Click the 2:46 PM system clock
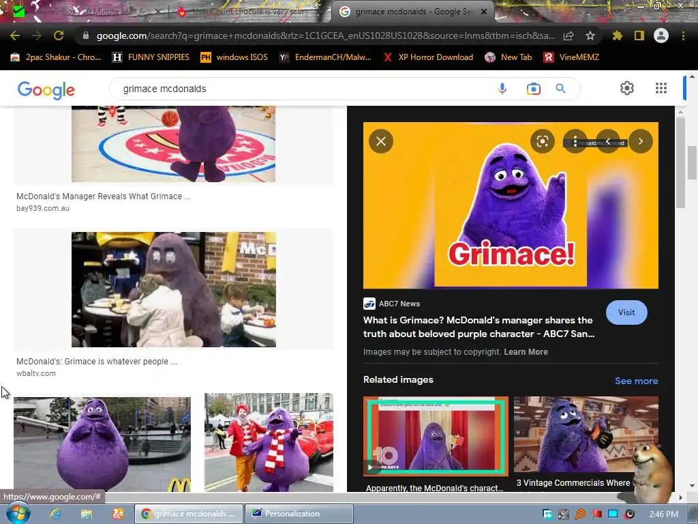 point(664,514)
